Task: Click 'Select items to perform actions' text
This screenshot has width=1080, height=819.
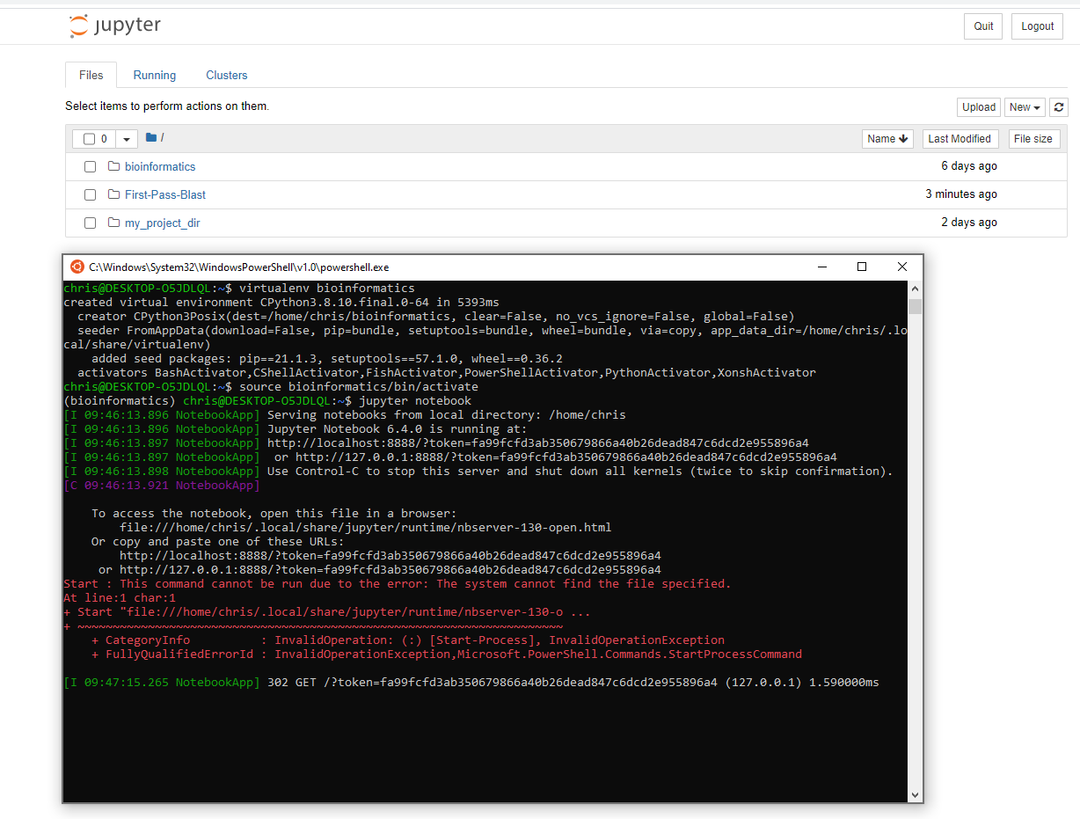Action: click(167, 106)
